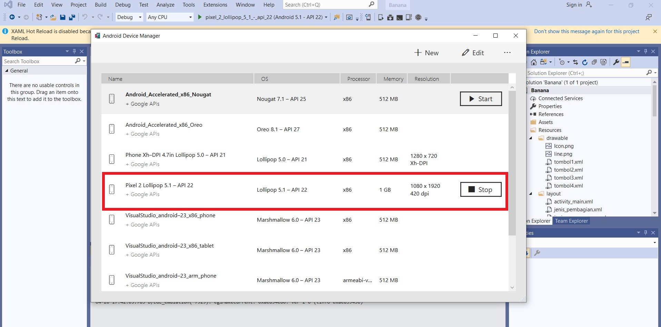Open the Analyze menu
This screenshot has width=661, height=327.
(166, 5)
